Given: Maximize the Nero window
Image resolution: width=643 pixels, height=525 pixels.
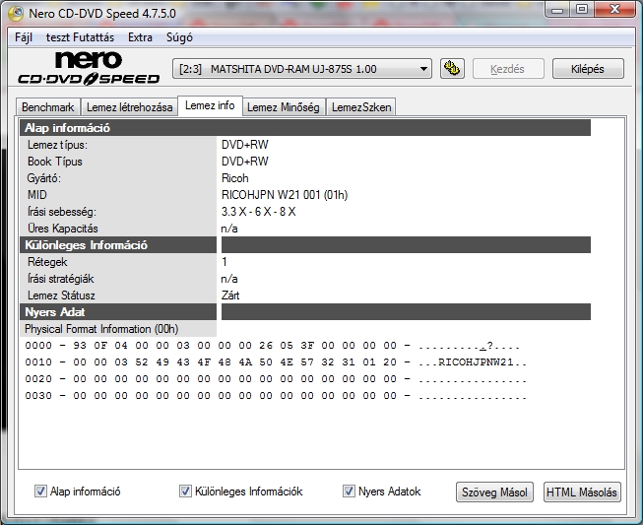Looking at the screenshot, I should click(582, 10).
